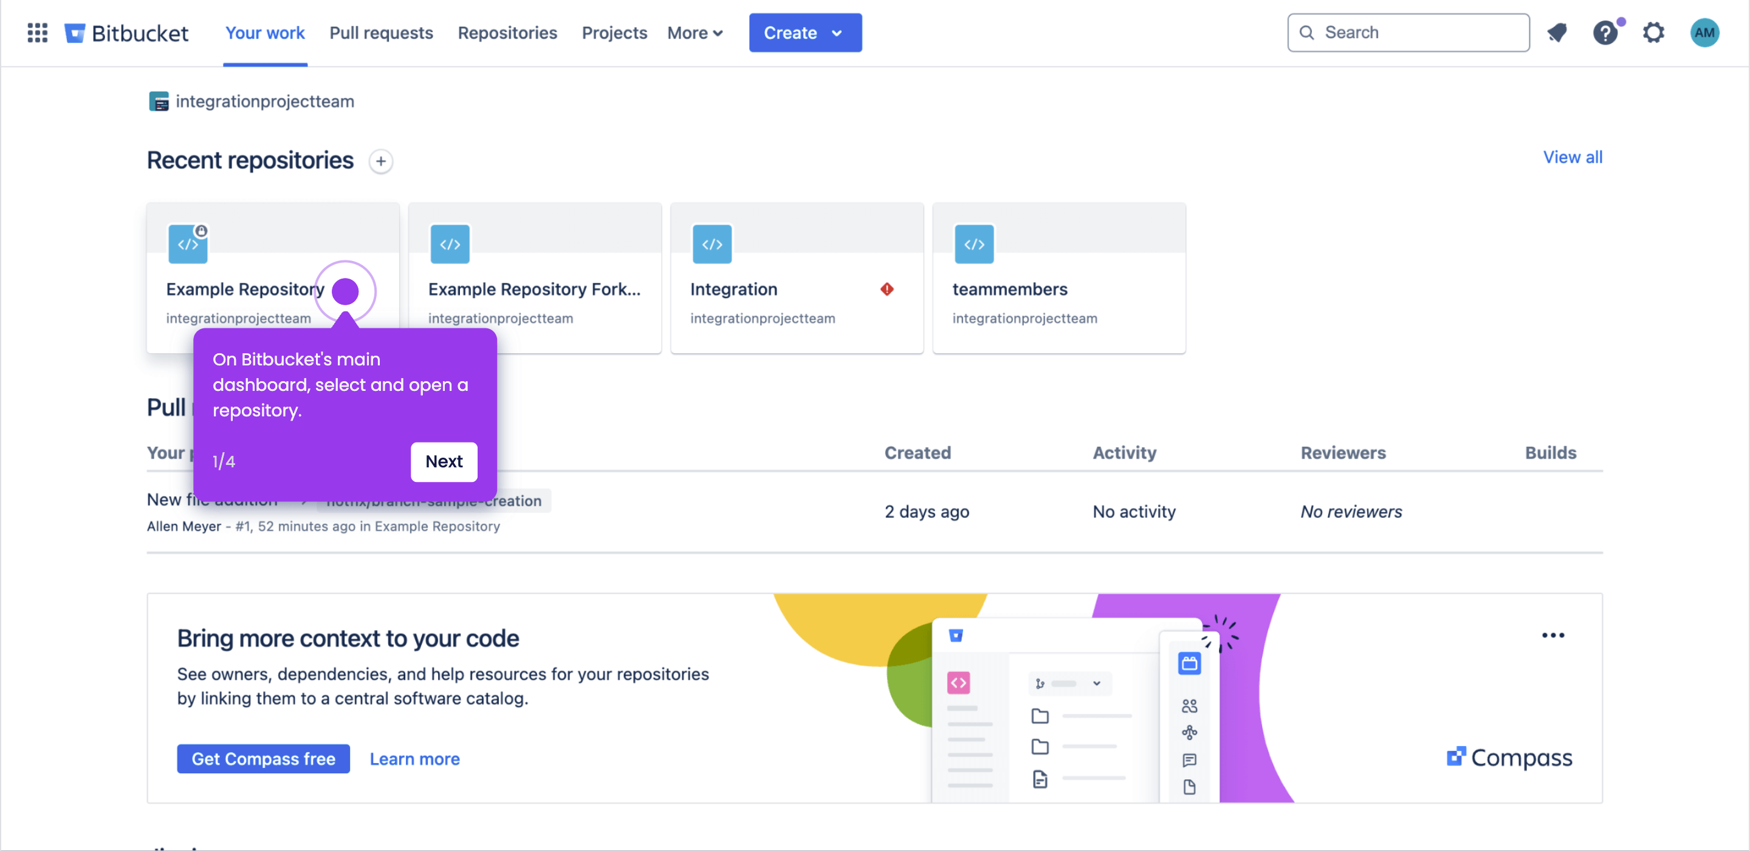The height and width of the screenshot is (851, 1750).
Task: Click into the Search field
Action: pyautogui.click(x=1409, y=33)
